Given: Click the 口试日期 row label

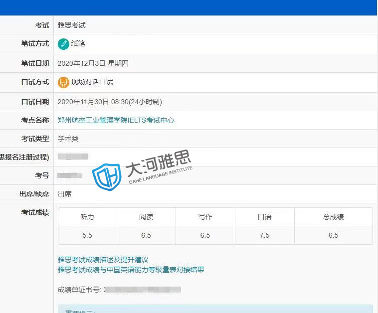Looking at the screenshot, I should (35, 102).
